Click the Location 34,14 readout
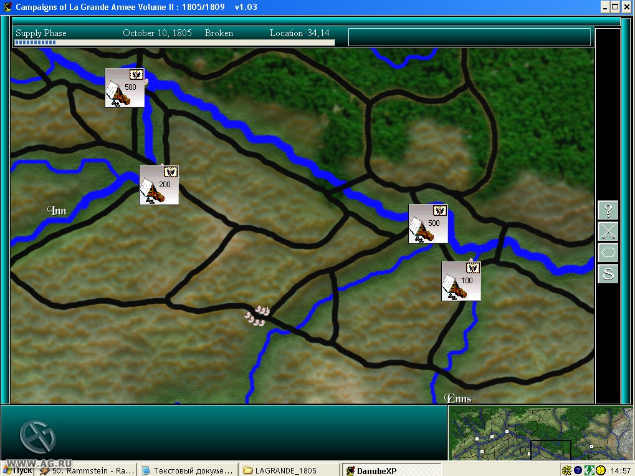 (299, 33)
